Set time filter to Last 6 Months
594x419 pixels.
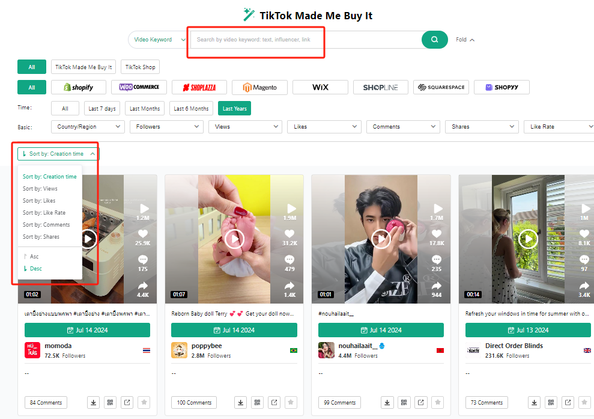coord(191,108)
